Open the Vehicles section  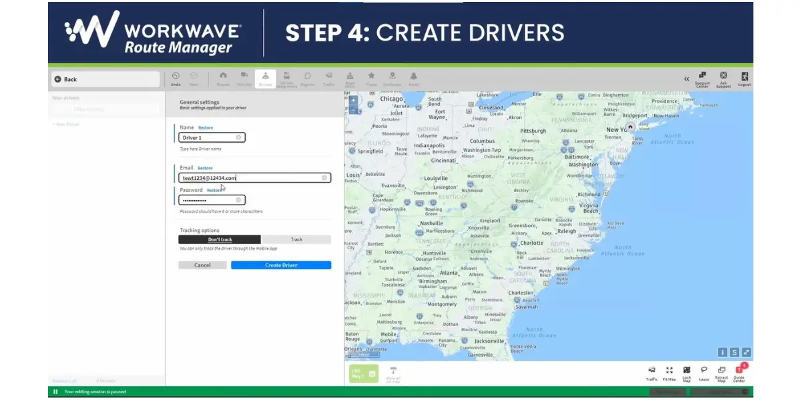[x=244, y=79]
